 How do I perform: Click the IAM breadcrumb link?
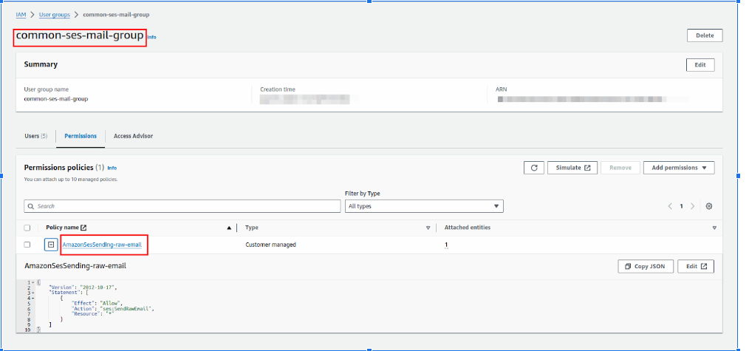tap(21, 15)
